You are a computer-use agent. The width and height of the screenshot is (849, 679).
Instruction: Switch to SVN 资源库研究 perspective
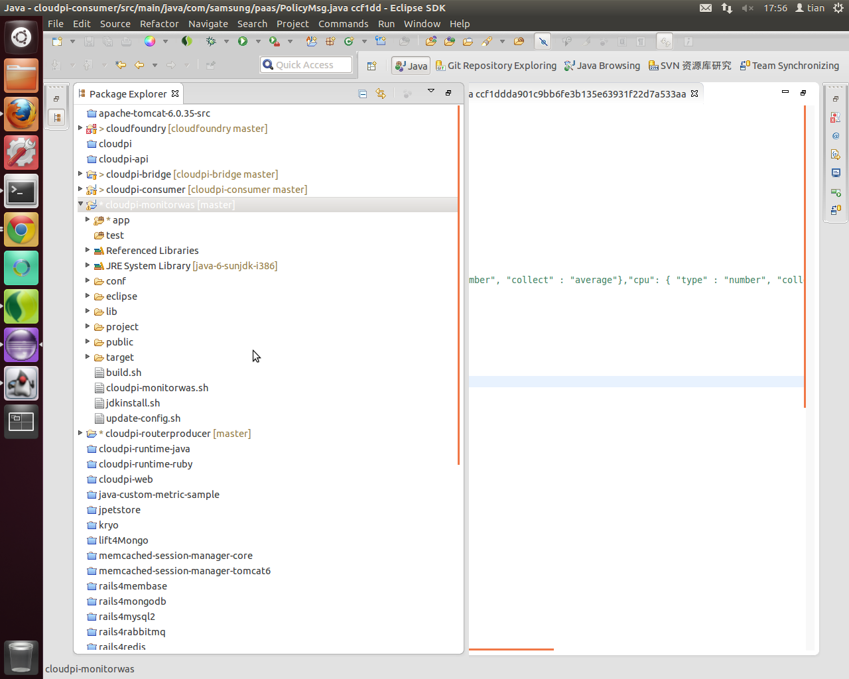pyautogui.click(x=690, y=66)
